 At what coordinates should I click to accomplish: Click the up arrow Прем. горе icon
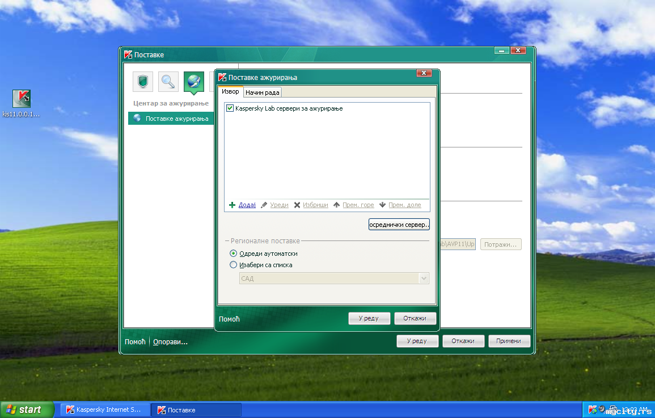point(337,205)
